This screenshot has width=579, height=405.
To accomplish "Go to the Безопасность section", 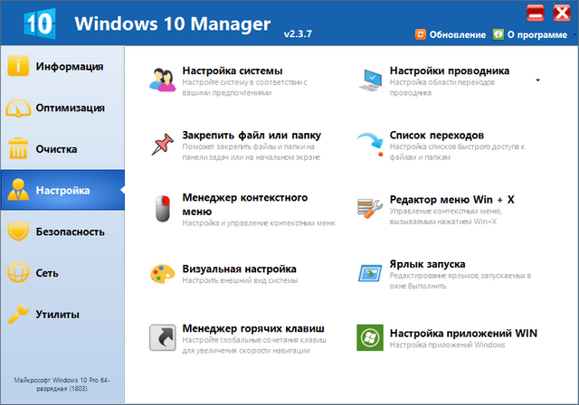I will tap(61, 231).
